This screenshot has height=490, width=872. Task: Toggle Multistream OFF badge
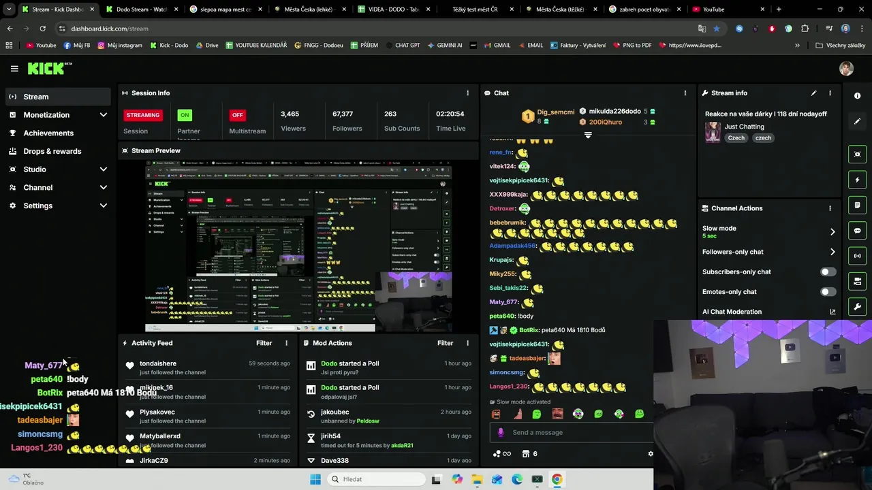tap(237, 115)
